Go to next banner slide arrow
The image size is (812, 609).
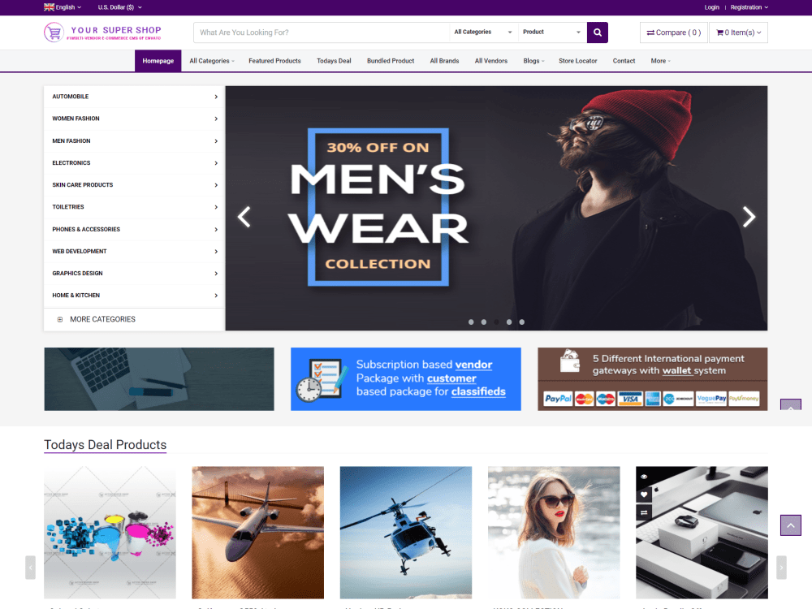[749, 217]
